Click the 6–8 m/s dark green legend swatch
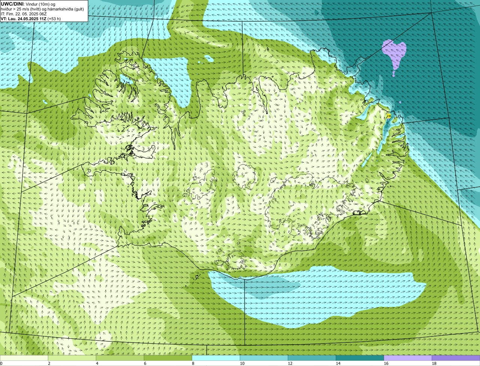 tap(168, 358)
